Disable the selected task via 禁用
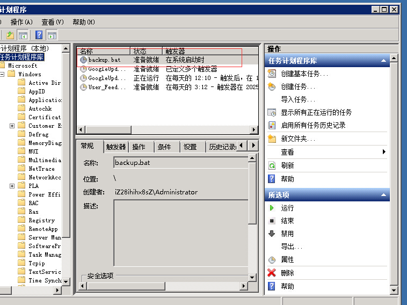The height and width of the screenshot is (305, 407). coord(287,234)
